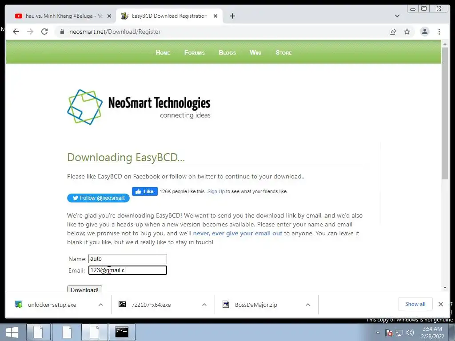Image resolution: width=455 pixels, height=341 pixels.
Task: Bookmark this page with the star
Action: pyautogui.click(x=407, y=32)
